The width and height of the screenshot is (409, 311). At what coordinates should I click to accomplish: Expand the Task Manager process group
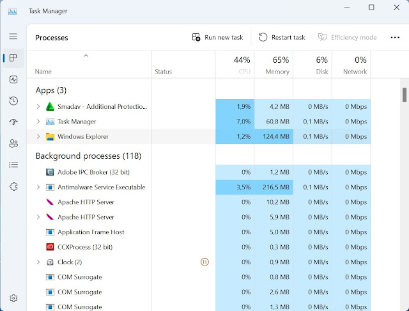pos(38,122)
